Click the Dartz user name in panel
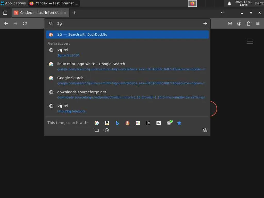The width and height of the screenshot is (264, 198). (259, 3)
